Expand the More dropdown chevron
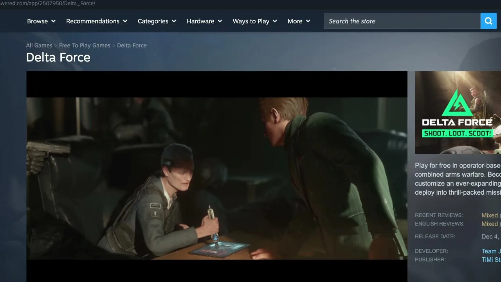This screenshot has height=282, width=501. 308,21
